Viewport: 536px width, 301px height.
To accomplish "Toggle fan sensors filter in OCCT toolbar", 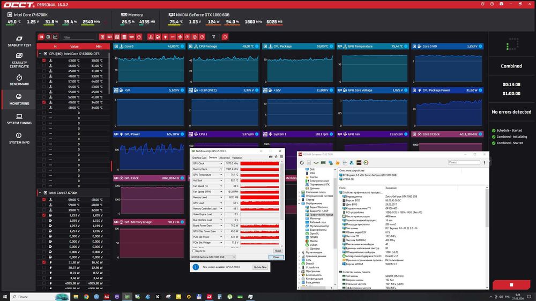I will pyautogui.click(x=180, y=37).
